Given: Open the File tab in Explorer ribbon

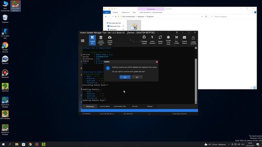Looking at the screenshot, I should (107, 12).
